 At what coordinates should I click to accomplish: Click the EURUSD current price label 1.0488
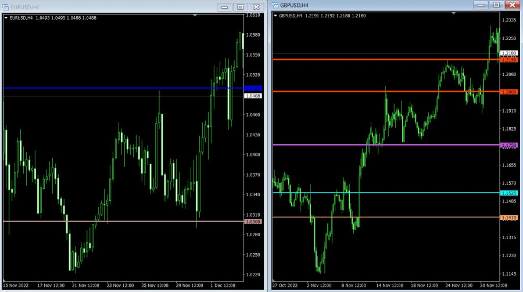[x=253, y=95]
